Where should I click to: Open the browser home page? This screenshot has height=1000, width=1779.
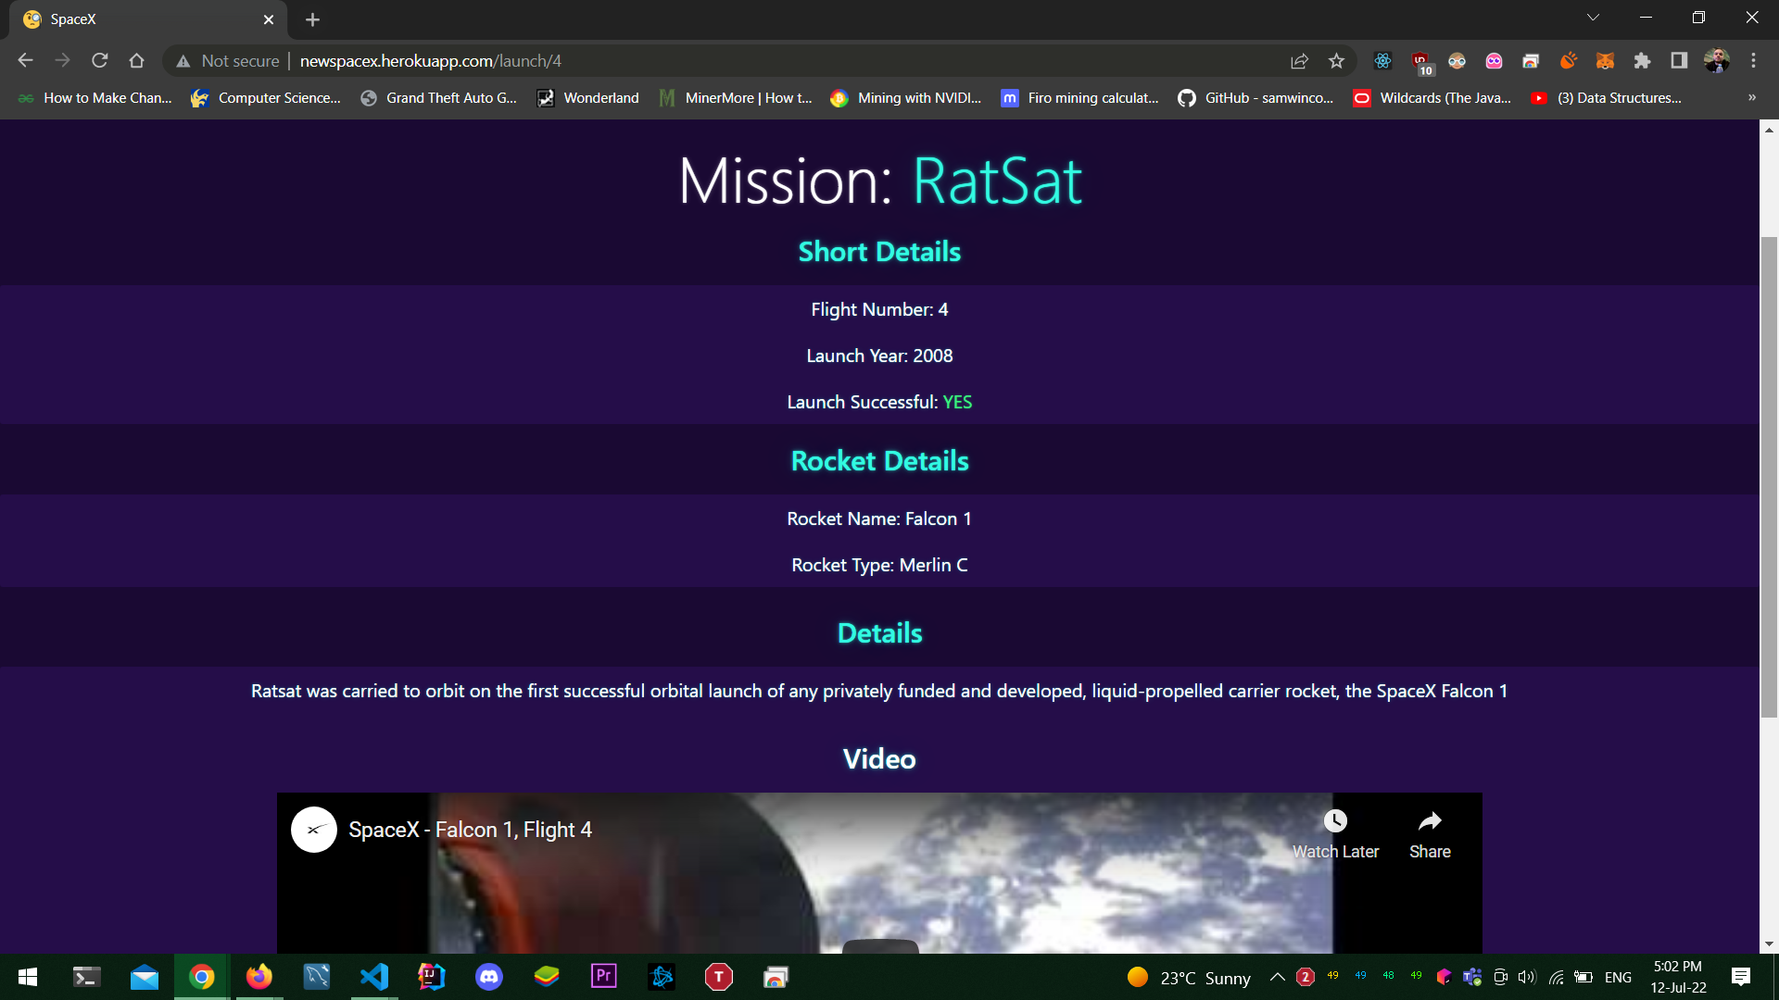click(137, 61)
